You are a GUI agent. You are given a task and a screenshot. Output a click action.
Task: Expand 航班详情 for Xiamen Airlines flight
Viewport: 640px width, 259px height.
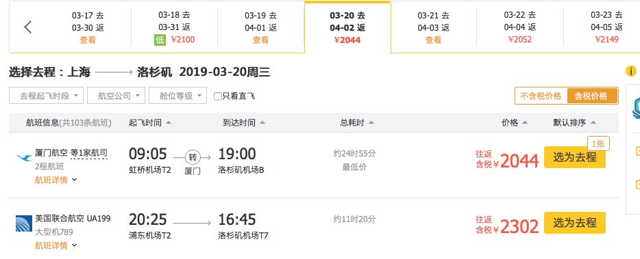56,180
